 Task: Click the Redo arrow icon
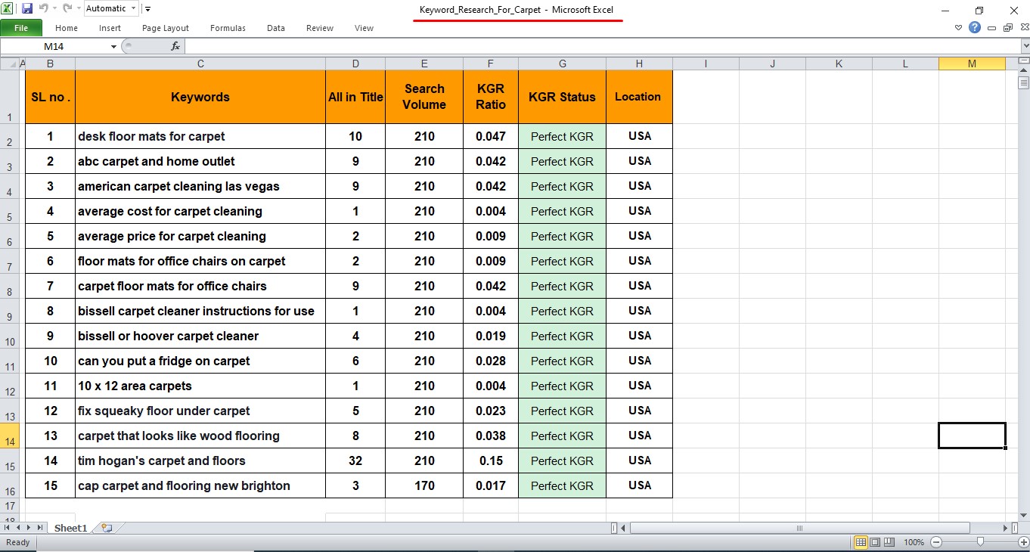click(x=67, y=9)
